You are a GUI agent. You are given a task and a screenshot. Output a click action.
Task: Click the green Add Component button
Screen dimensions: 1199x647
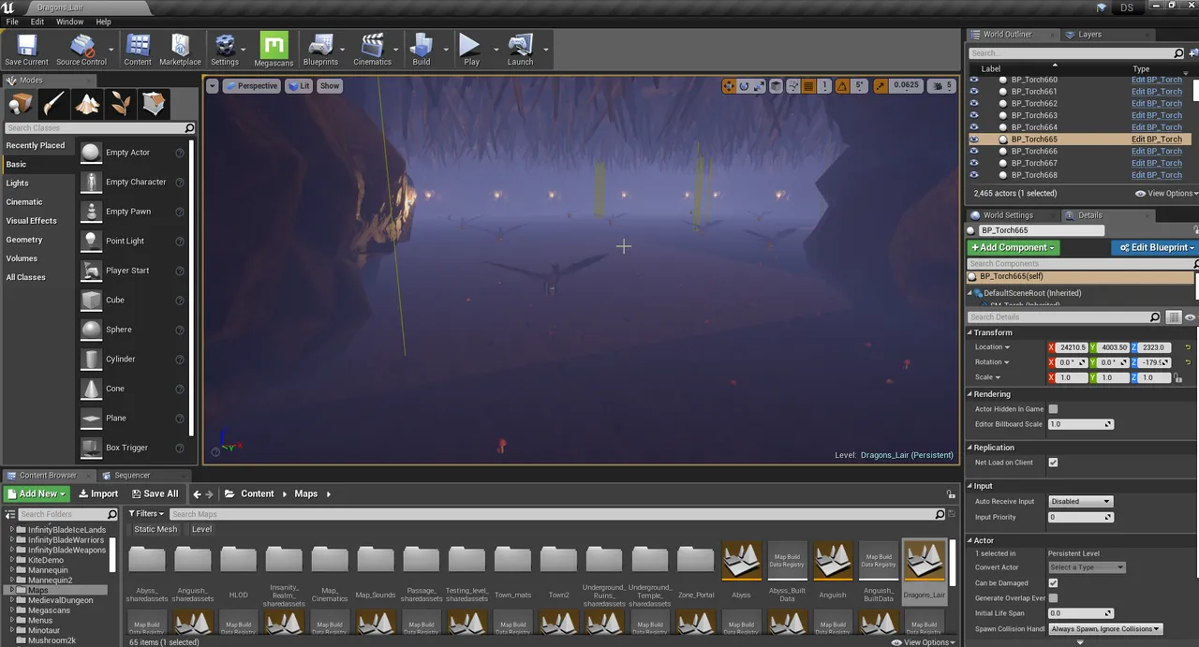1014,248
